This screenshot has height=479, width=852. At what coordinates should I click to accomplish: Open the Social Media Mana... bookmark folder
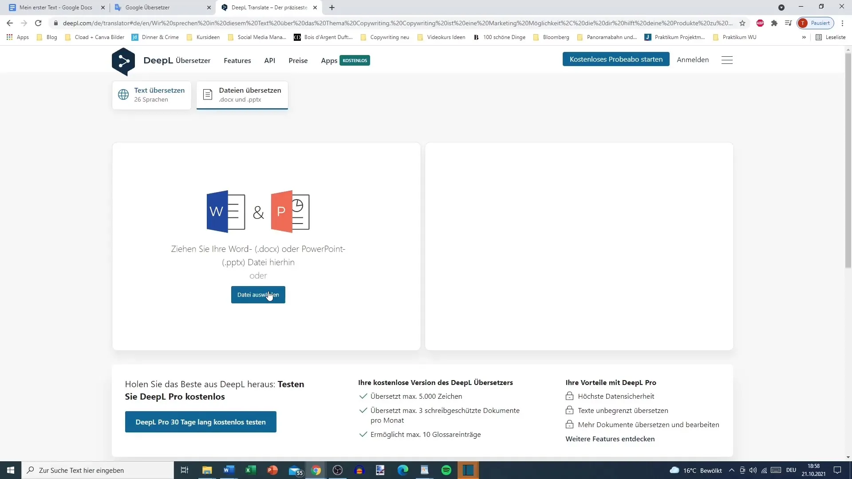click(257, 37)
